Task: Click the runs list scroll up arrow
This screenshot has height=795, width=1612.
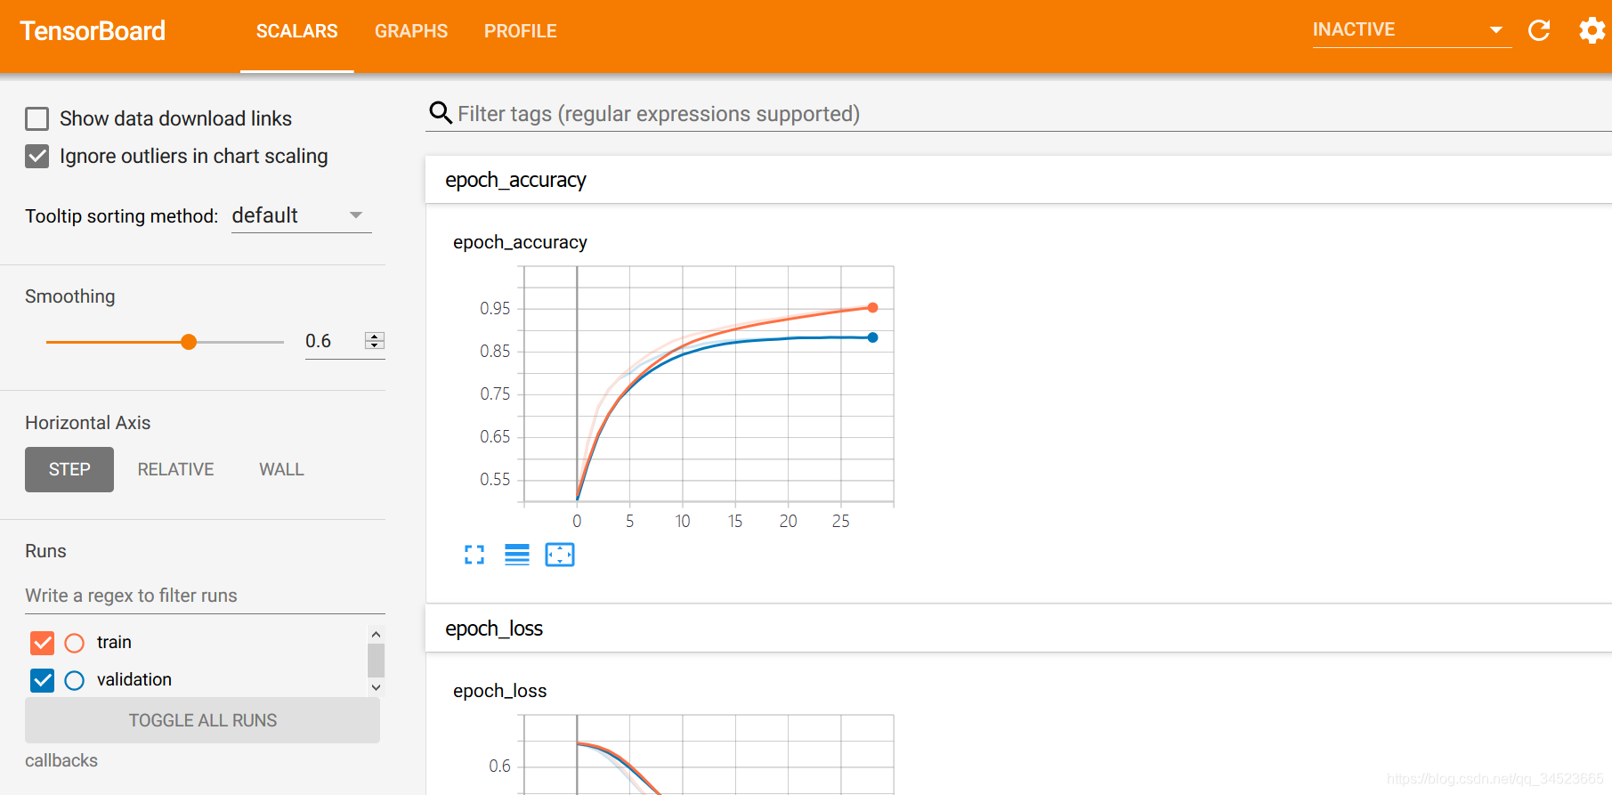Action: coord(376,634)
